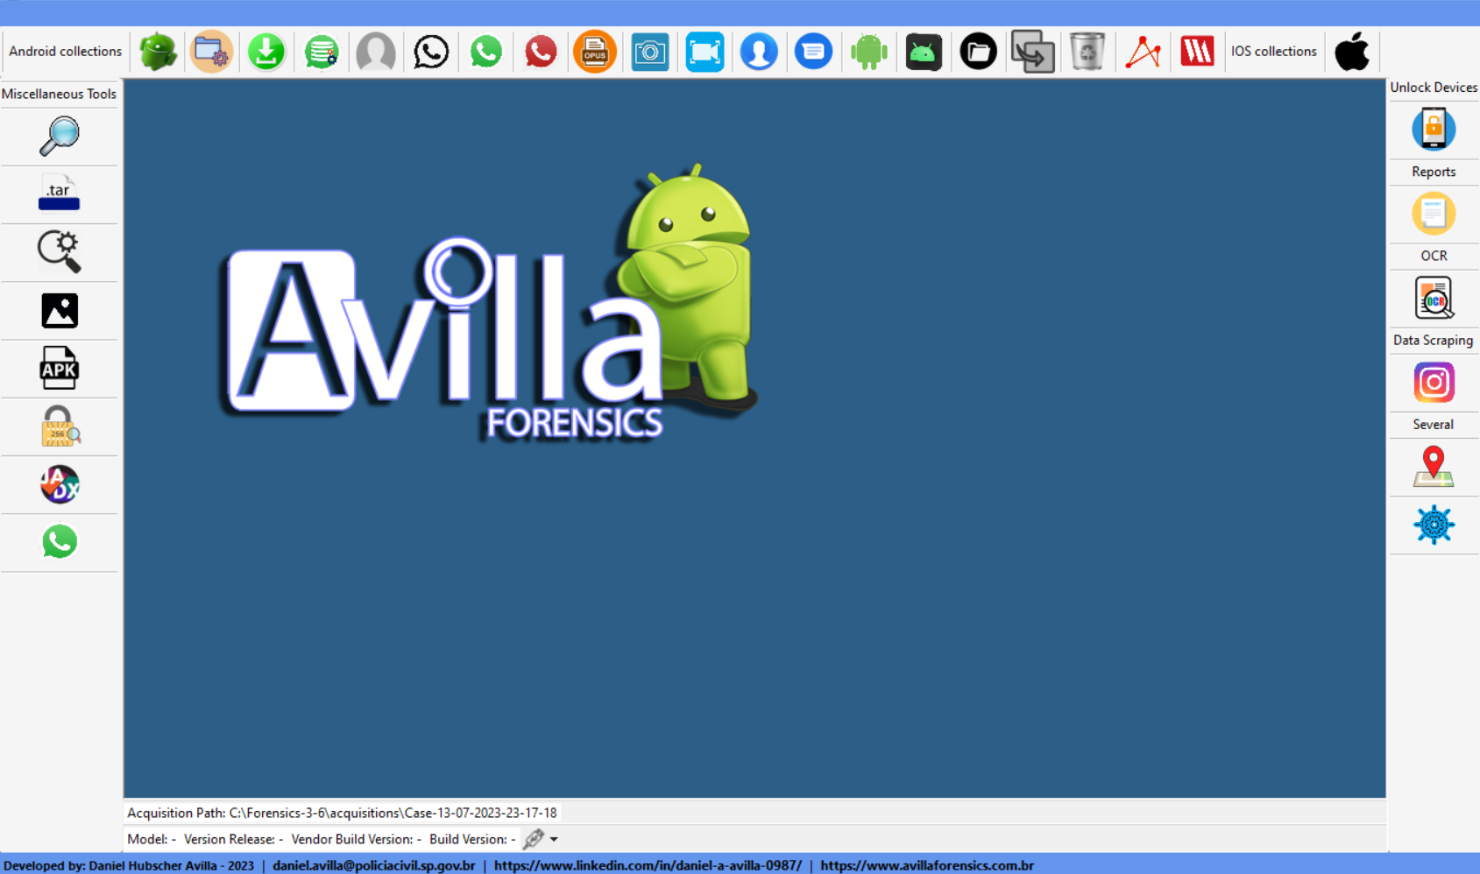This screenshot has width=1480, height=874.
Task: Open the JADX decompiler icon
Action: pos(60,484)
